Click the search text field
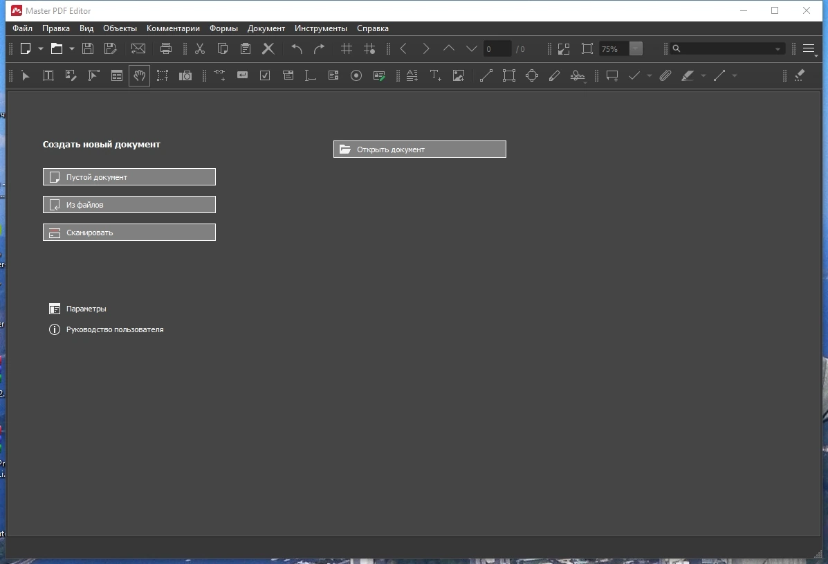 (728, 48)
